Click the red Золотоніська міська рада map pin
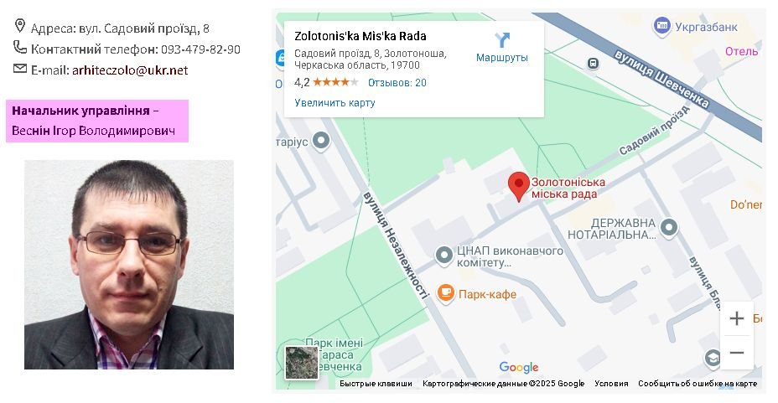778x403 pixels. click(x=518, y=187)
